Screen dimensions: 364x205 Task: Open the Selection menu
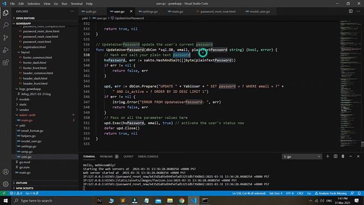pos(34,3)
